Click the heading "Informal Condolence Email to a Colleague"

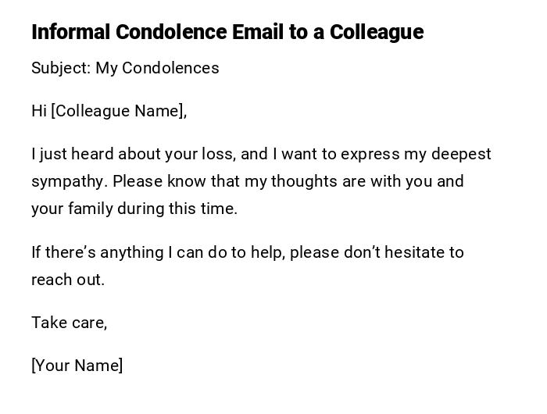coord(227,32)
